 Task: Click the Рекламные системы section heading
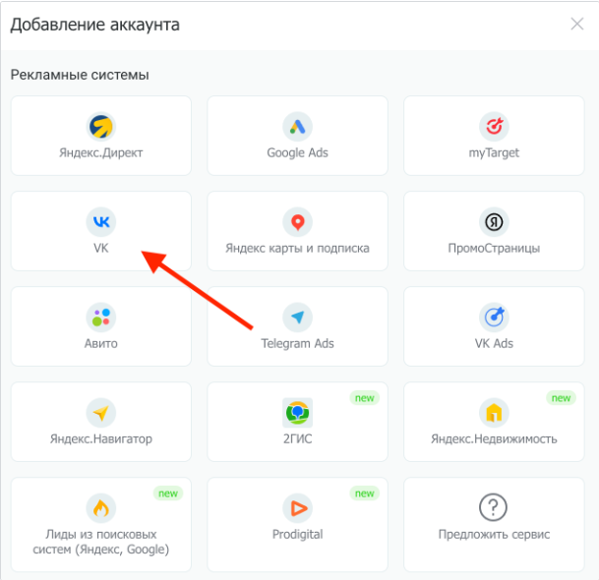pos(80,75)
